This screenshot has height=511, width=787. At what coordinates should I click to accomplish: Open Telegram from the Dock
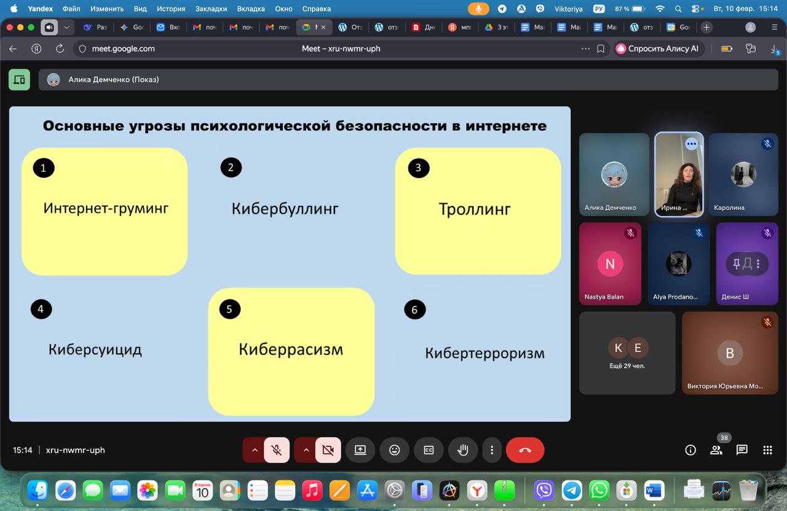click(572, 490)
